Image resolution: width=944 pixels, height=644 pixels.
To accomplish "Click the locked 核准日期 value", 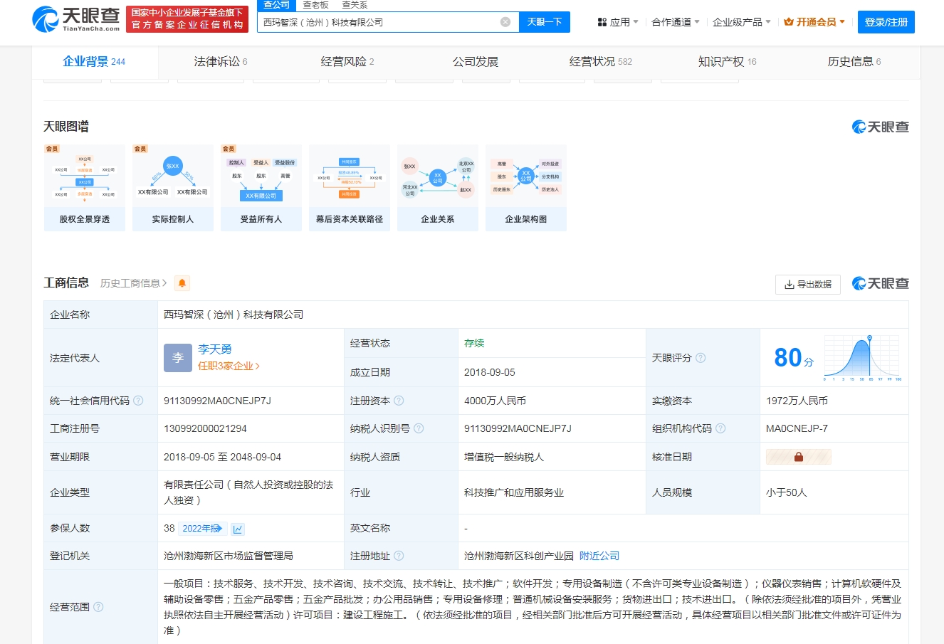I will click(x=798, y=457).
